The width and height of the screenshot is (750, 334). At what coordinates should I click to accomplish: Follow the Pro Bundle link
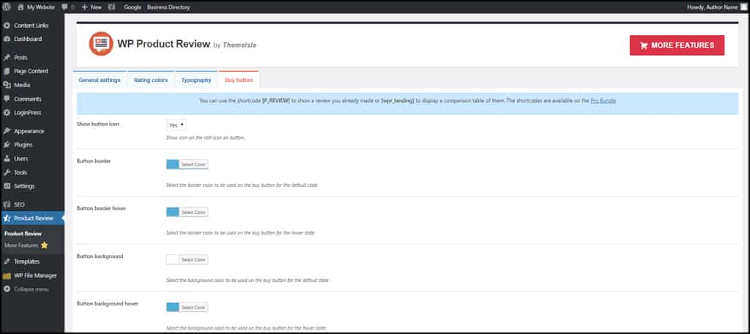604,101
